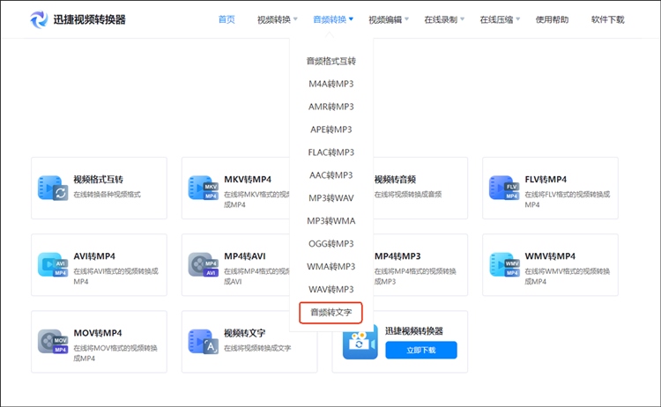Open the WMV转MP4 title link
The height and width of the screenshot is (407, 661).
[x=550, y=256]
